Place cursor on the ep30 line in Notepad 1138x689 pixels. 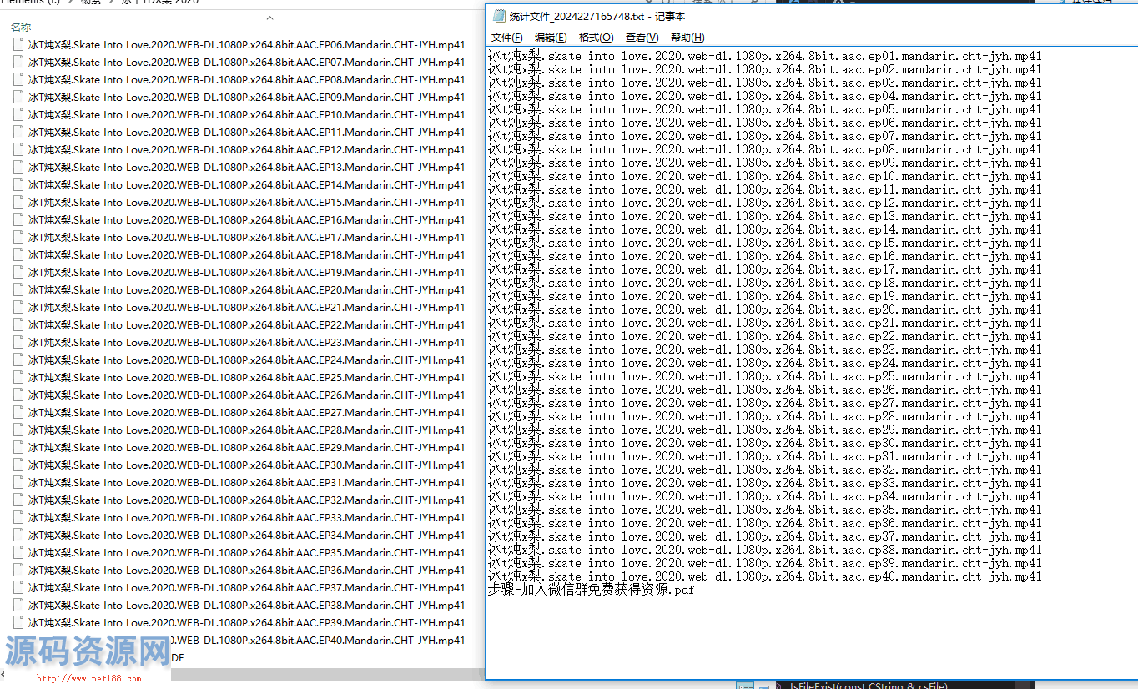pos(765,443)
